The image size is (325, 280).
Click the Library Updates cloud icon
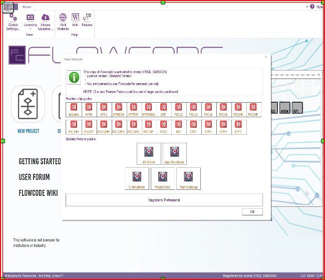46,18
